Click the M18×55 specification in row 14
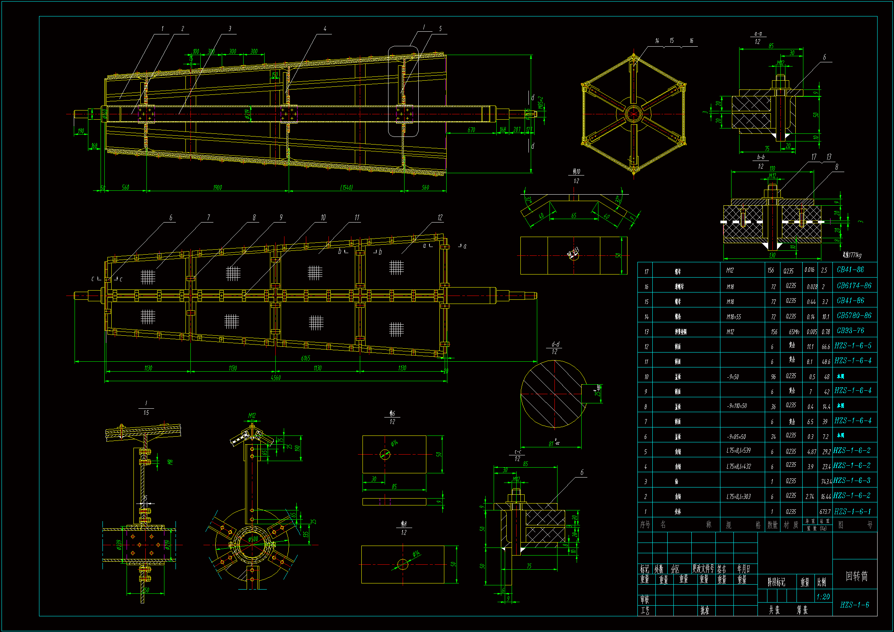 pos(733,317)
